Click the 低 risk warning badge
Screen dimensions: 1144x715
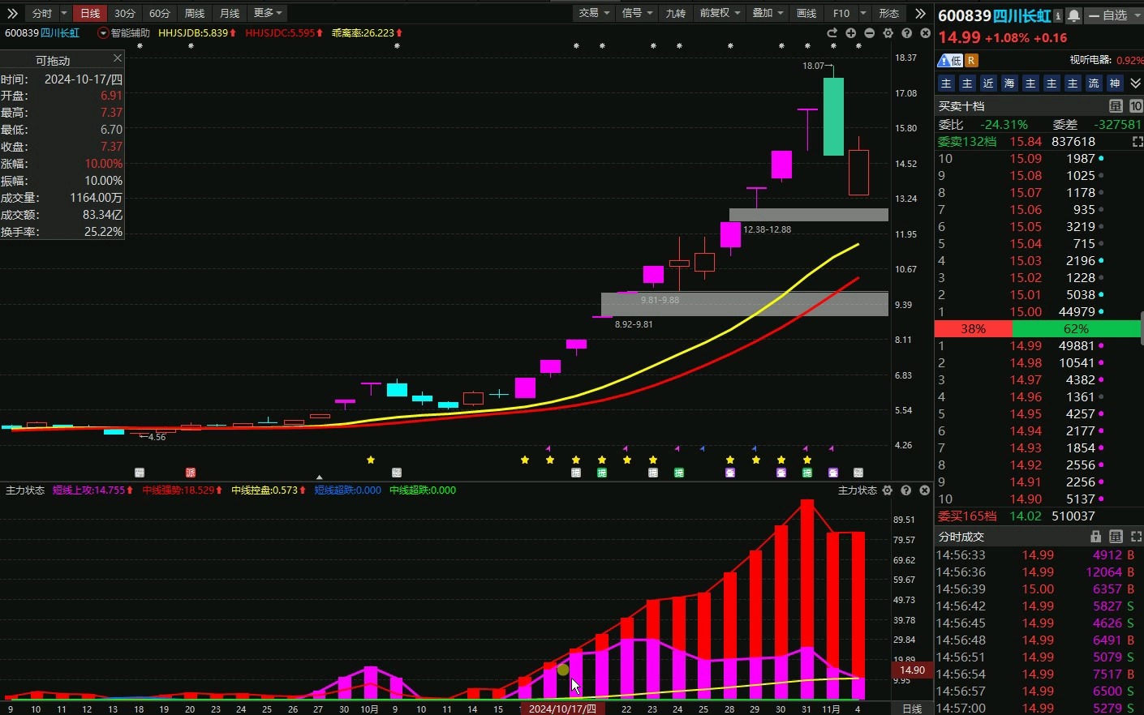(x=950, y=61)
